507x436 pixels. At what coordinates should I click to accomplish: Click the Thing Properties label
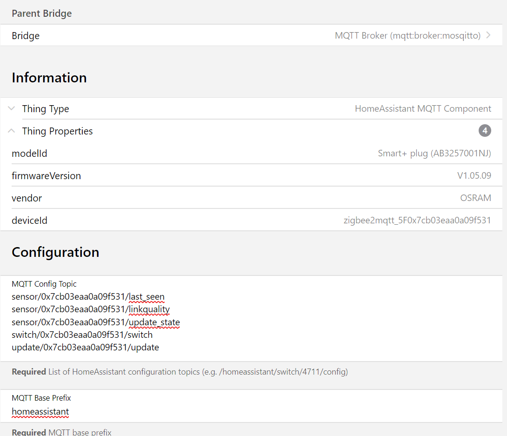pyautogui.click(x=57, y=131)
